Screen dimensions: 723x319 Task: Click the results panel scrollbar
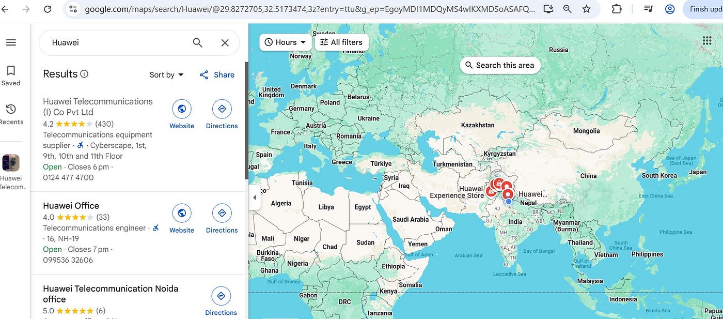point(246,120)
